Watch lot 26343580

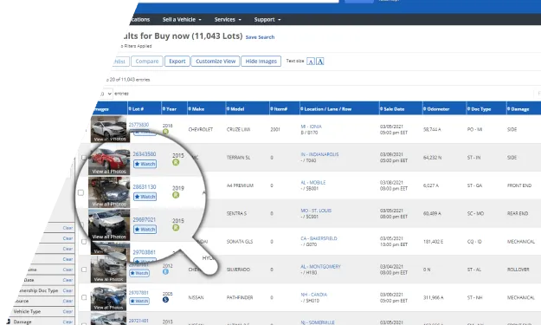click(x=145, y=164)
